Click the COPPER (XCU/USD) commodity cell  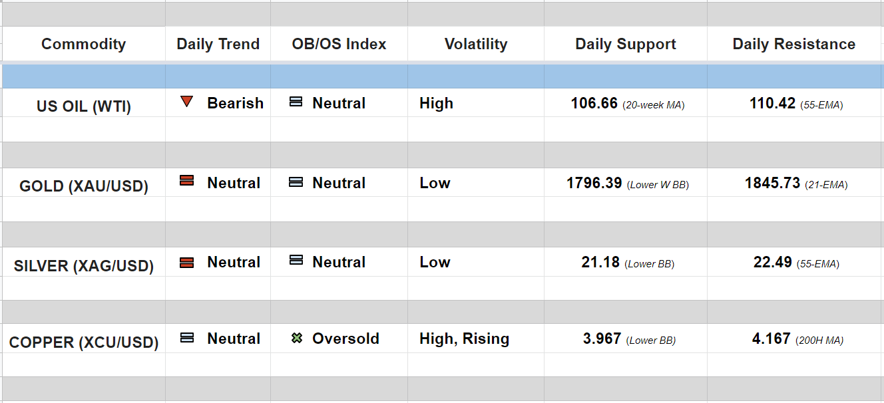pos(84,342)
